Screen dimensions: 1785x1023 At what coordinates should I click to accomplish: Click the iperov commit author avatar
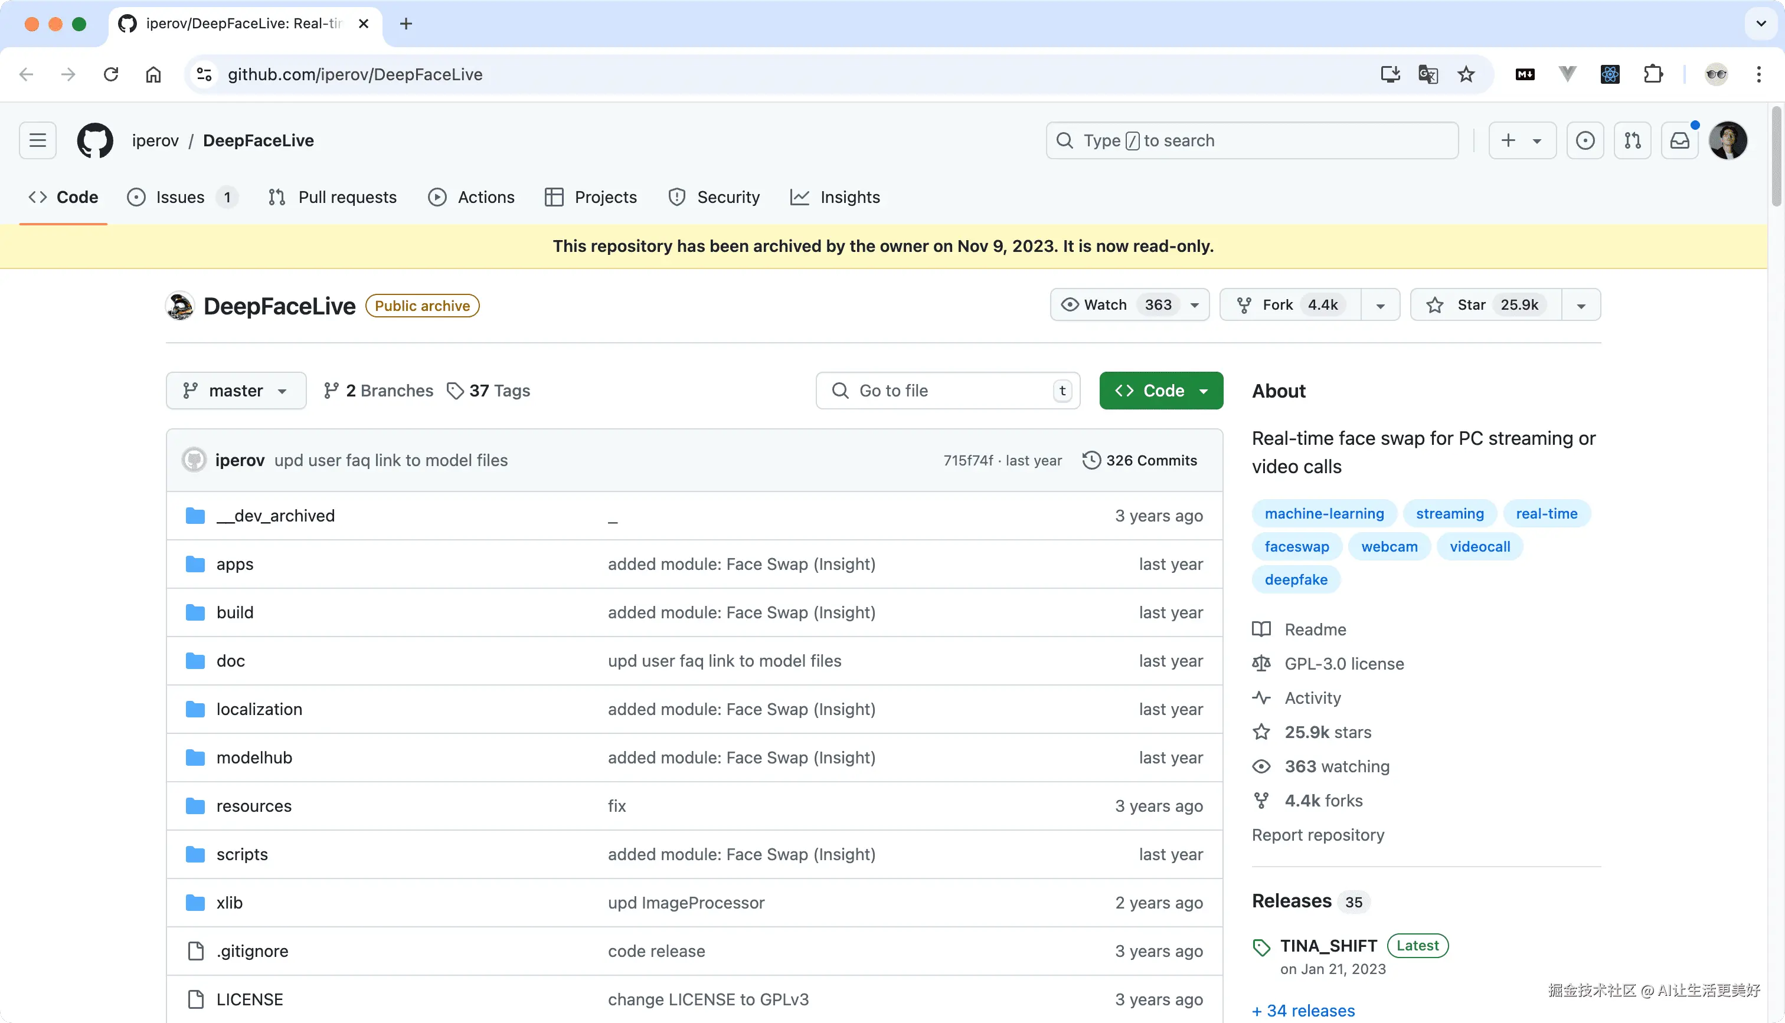point(193,460)
